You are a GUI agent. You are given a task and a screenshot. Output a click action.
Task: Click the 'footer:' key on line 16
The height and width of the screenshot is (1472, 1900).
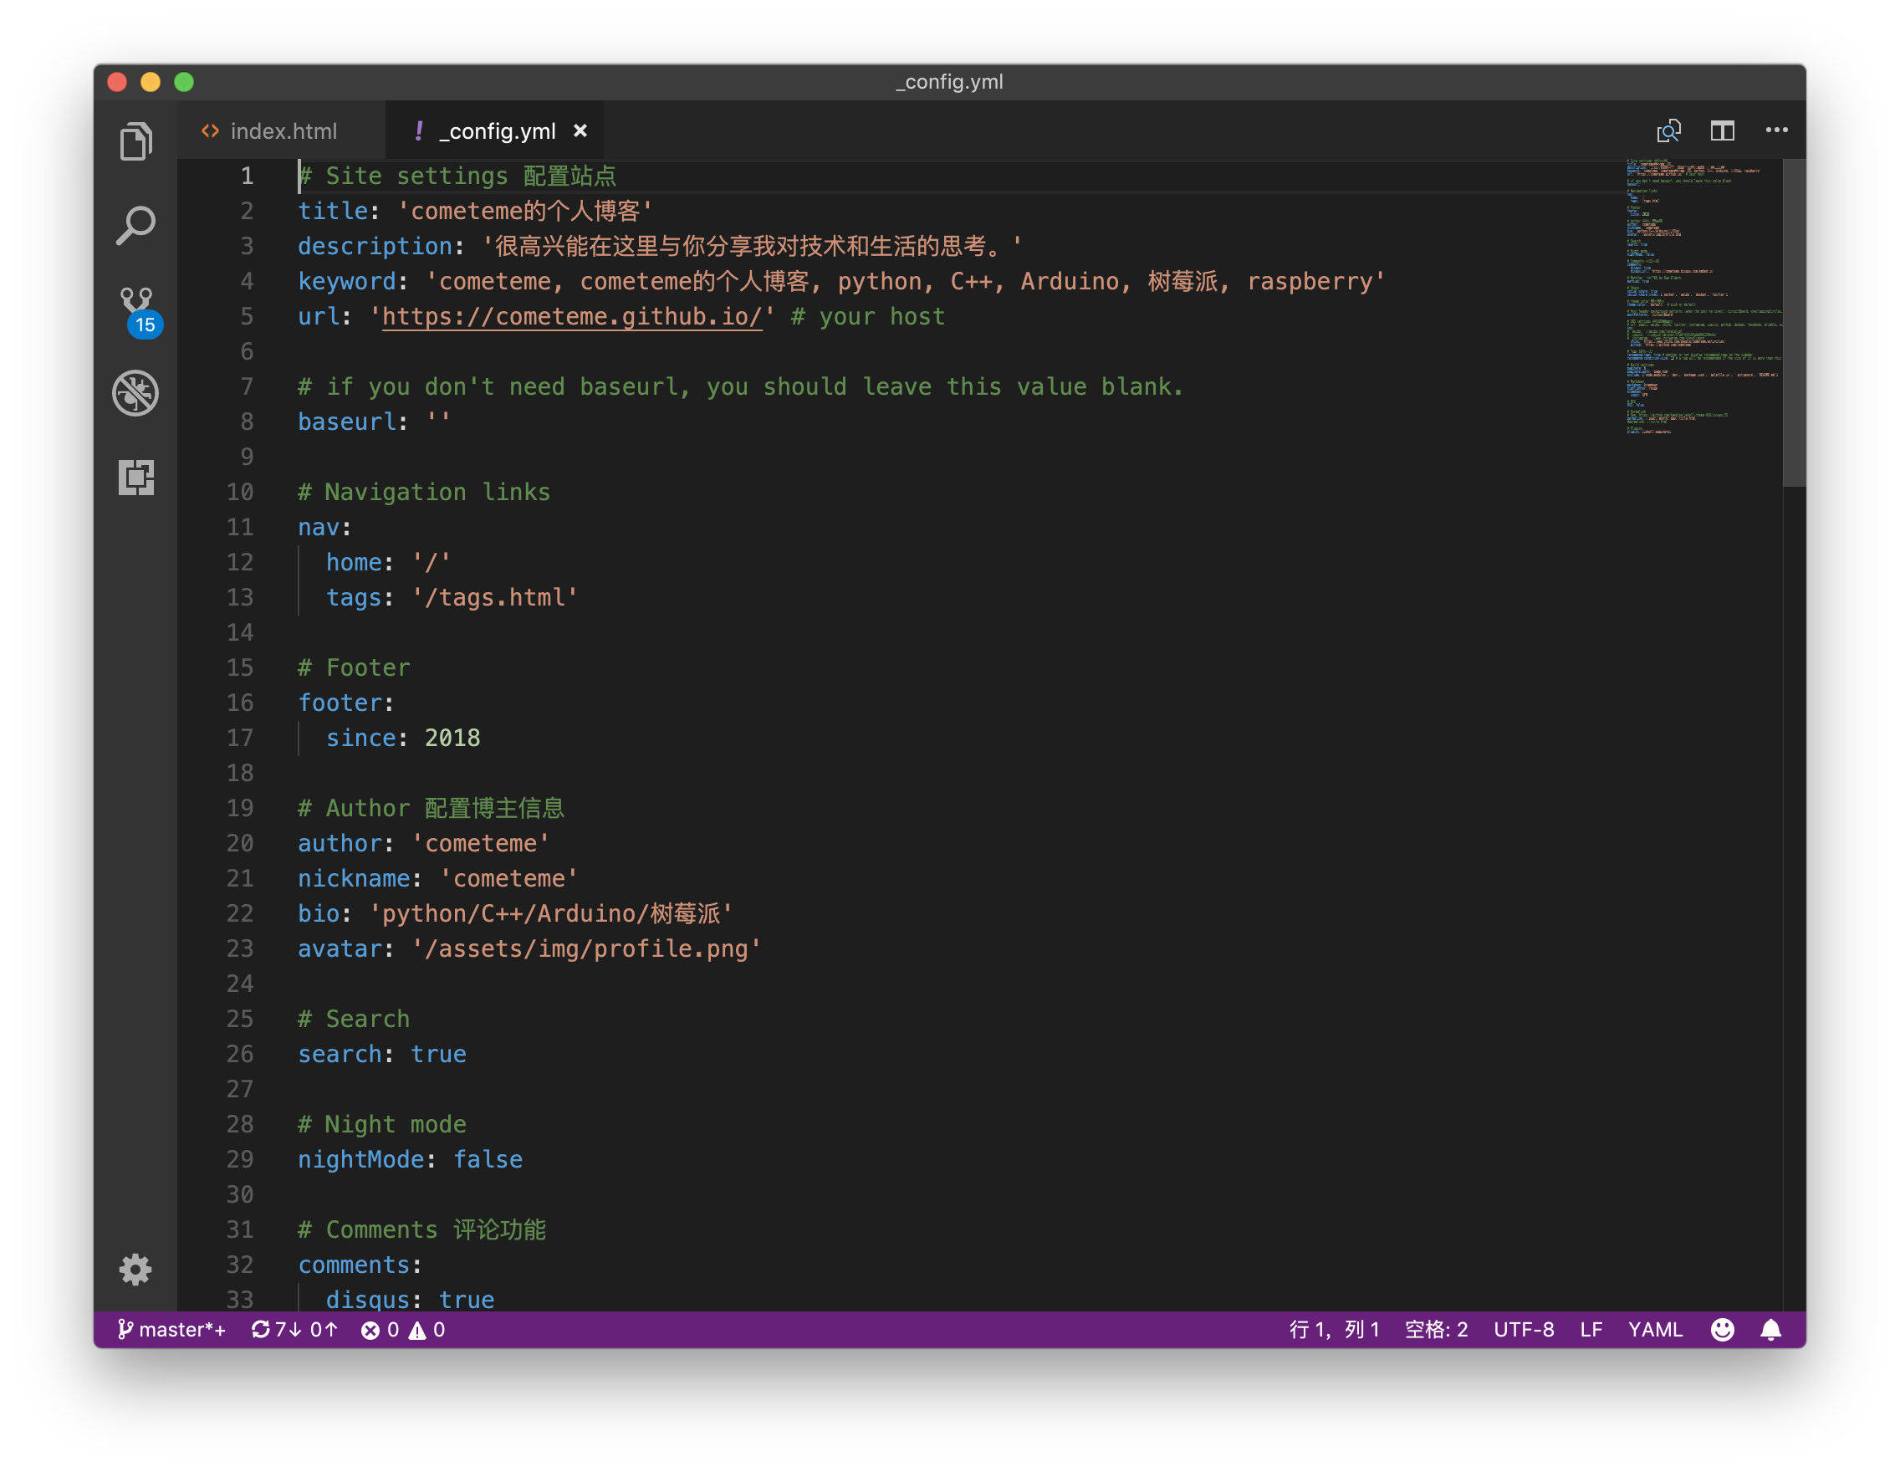[345, 703]
